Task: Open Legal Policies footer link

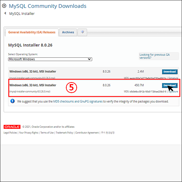Action: 10,133
